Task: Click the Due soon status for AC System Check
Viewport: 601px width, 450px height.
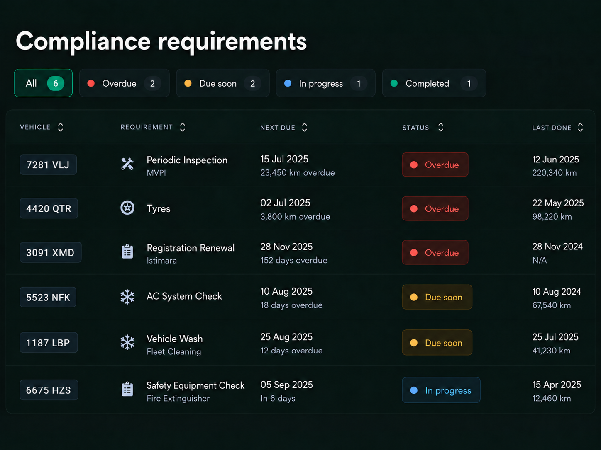Action: [437, 297]
